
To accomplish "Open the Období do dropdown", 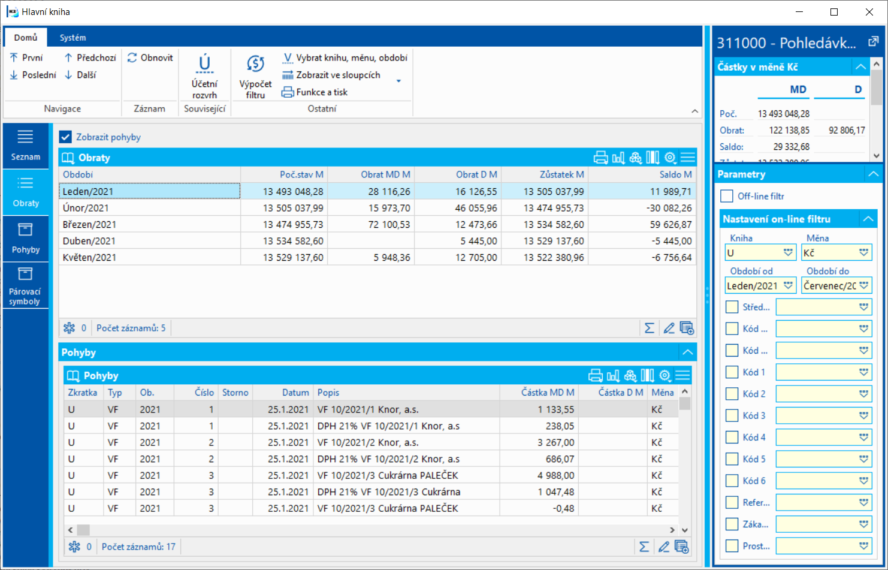I will click(x=863, y=285).
